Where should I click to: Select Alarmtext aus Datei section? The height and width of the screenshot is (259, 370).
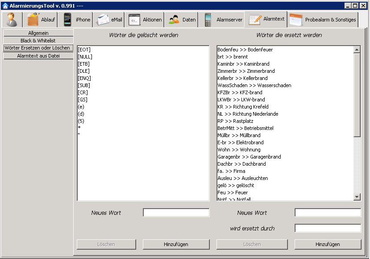pos(38,56)
